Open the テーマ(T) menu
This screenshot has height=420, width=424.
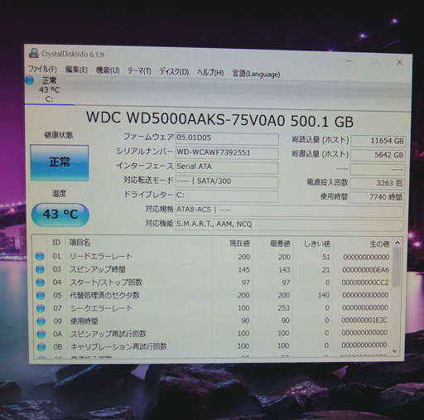click(139, 71)
